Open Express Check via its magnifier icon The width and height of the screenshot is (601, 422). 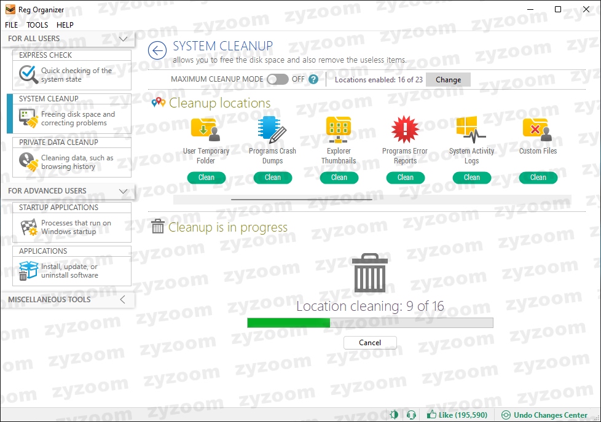(x=28, y=74)
